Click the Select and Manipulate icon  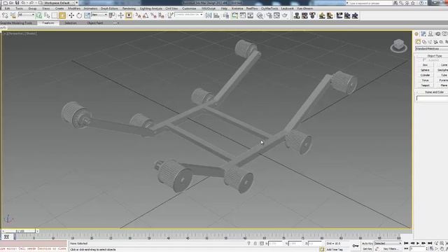click(121, 15)
